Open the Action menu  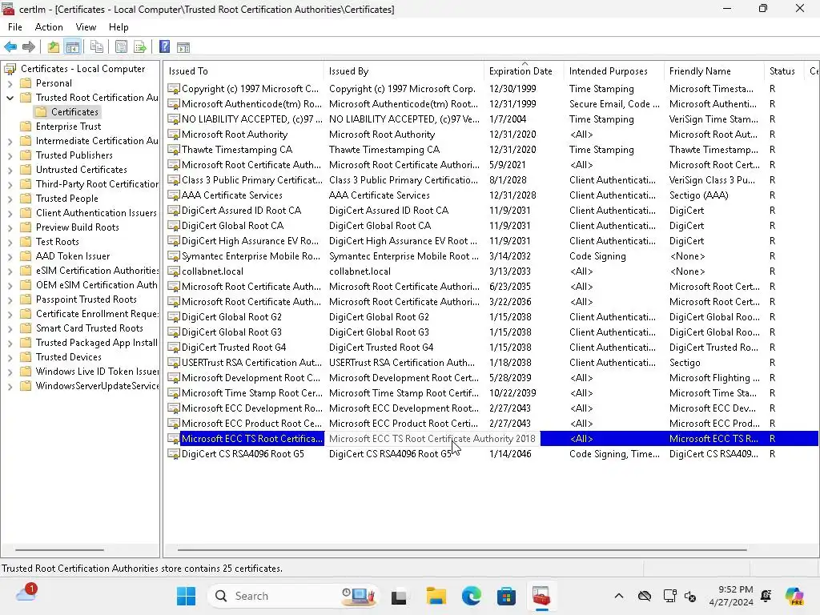click(x=49, y=27)
